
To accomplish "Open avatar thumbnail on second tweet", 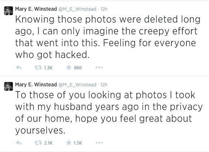I will tap(9, 86).
